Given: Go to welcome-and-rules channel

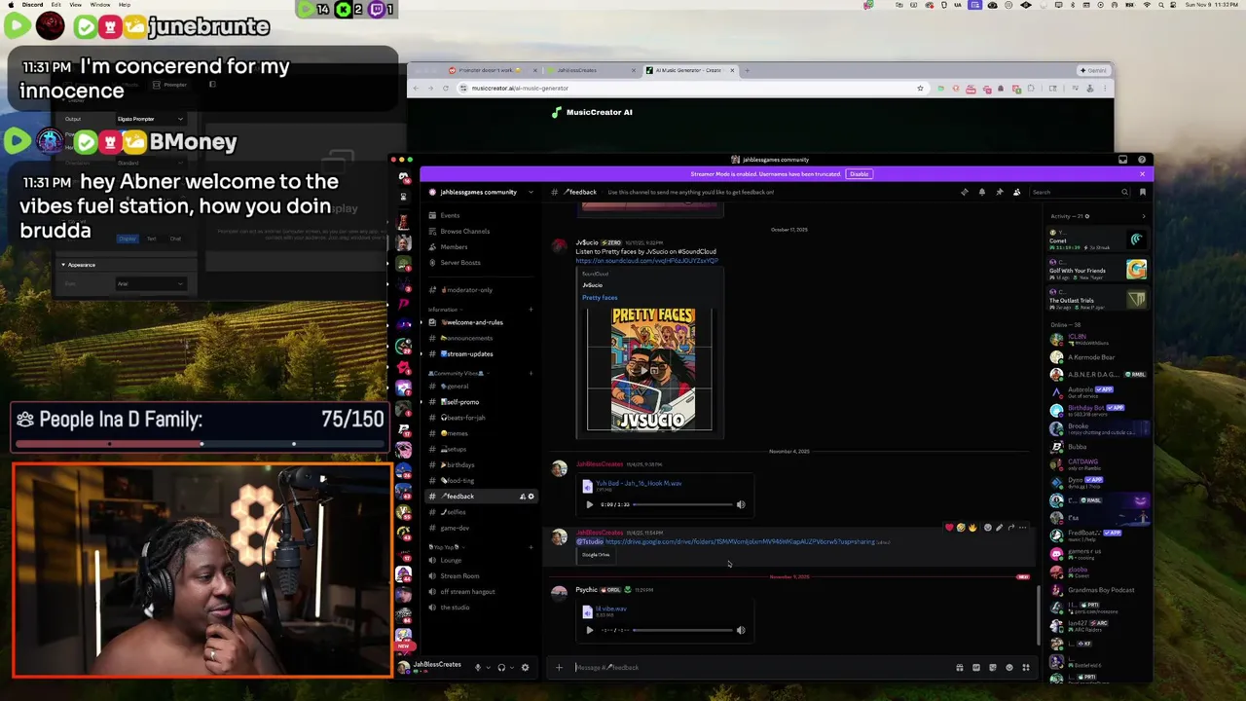Looking at the screenshot, I should [x=477, y=322].
